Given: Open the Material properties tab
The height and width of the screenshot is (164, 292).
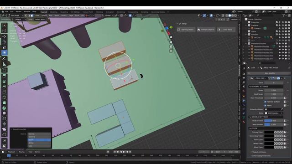Looking at the screenshot, I should pyautogui.click(x=244, y=122).
